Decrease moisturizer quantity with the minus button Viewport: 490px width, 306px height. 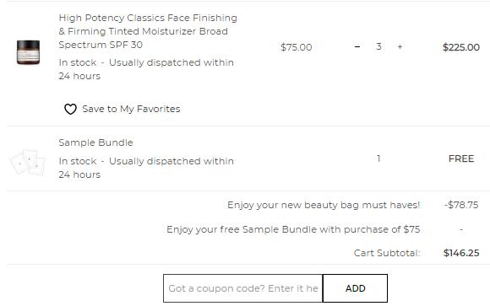point(357,47)
